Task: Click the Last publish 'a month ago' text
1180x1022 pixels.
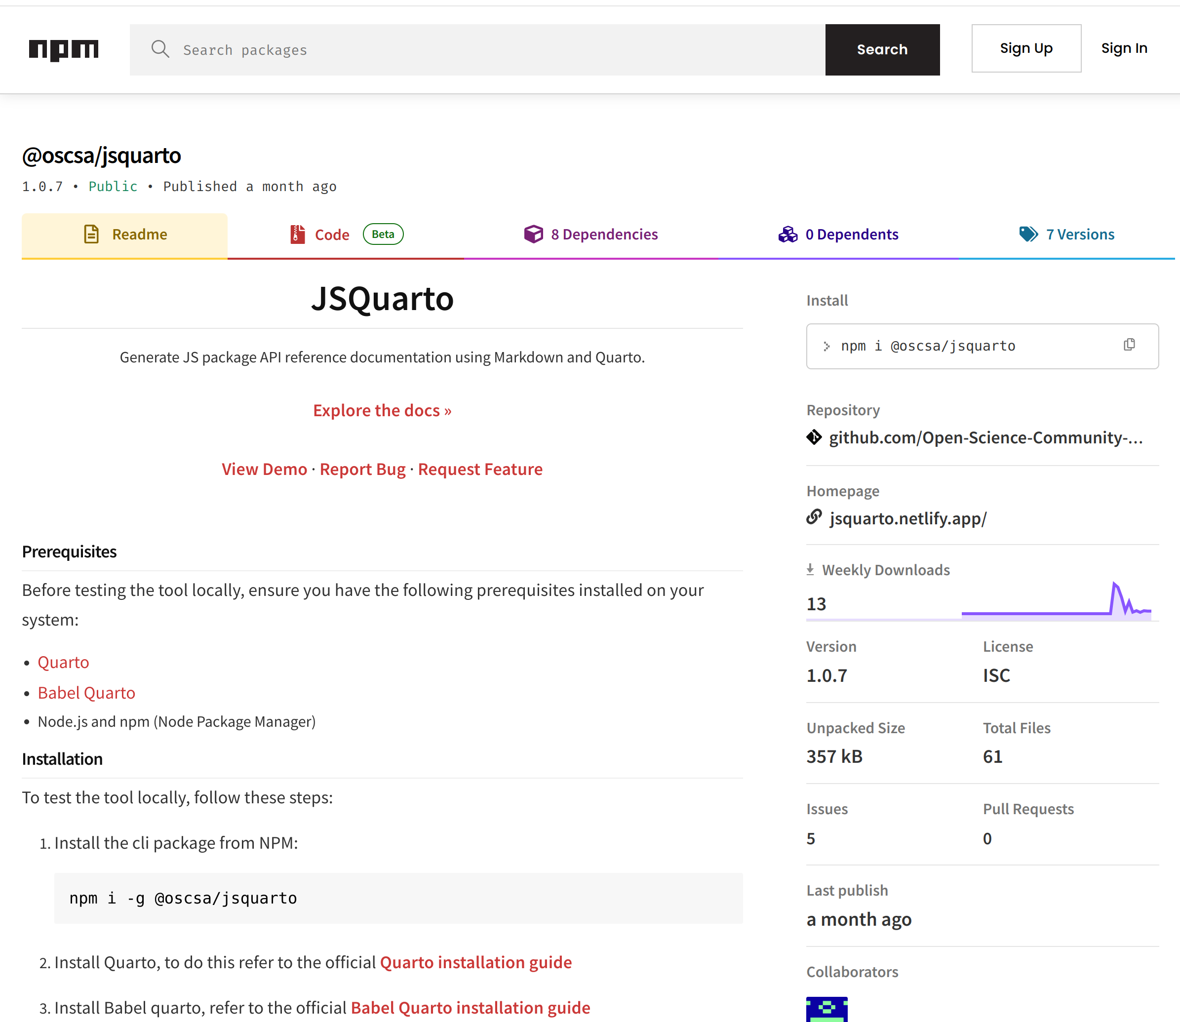Action: (x=859, y=919)
